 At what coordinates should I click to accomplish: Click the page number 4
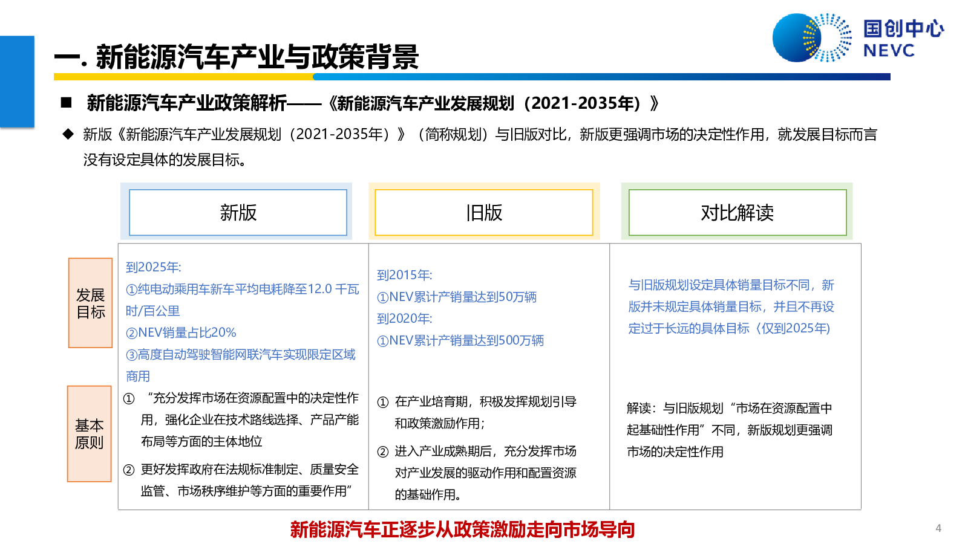pos(938,528)
